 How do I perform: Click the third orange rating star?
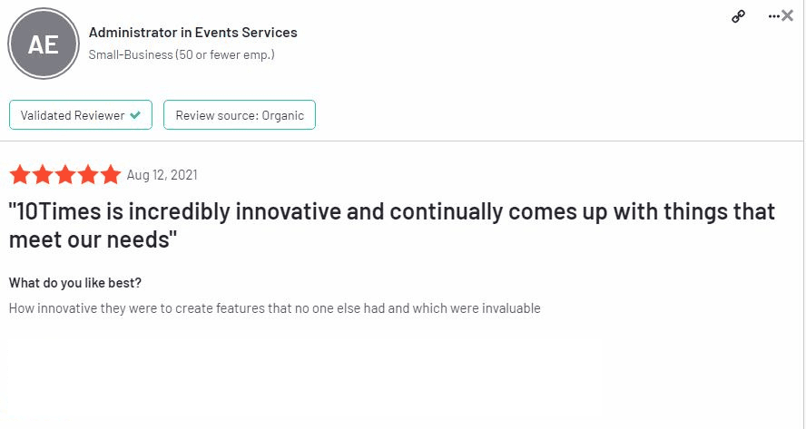click(65, 175)
